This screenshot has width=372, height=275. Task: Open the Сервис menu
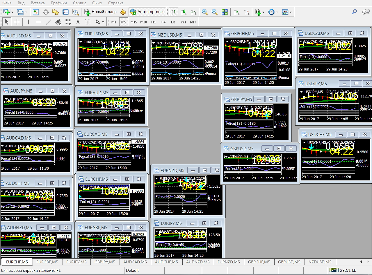click(80, 3)
